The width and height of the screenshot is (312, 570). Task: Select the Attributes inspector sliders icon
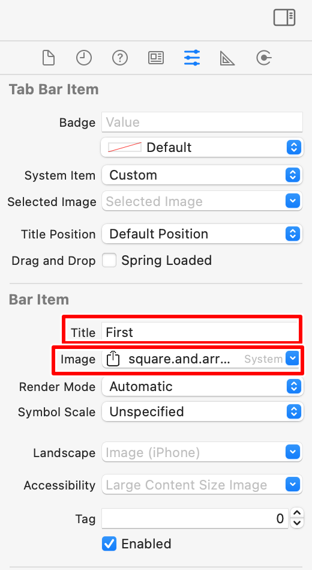[192, 58]
